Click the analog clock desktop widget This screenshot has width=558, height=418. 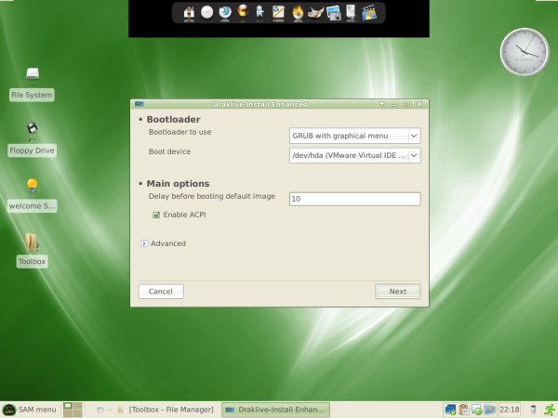(525, 52)
